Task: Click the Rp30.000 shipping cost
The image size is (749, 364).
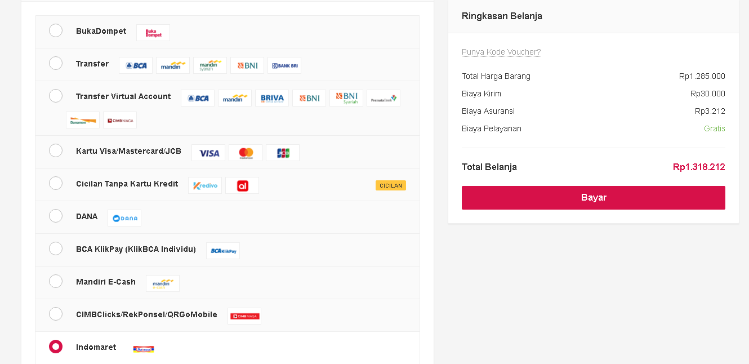Action: point(708,94)
